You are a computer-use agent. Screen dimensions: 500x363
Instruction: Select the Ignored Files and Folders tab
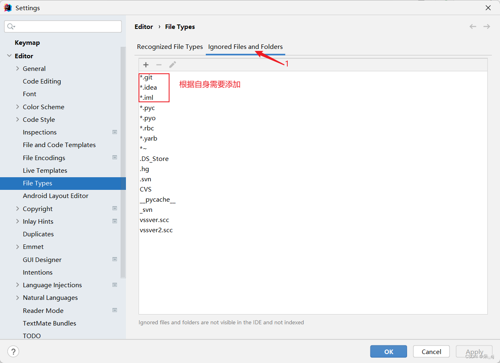point(245,46)
